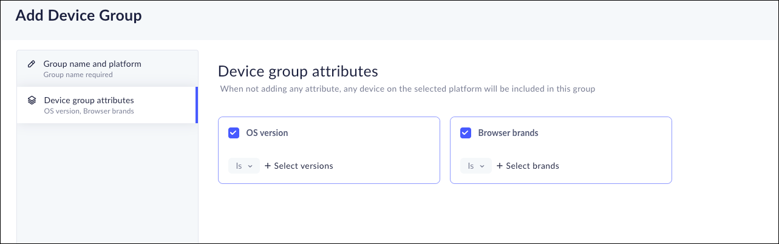Click the blue active step indicator bar
Viewport: 779px width, 244px height.
coord(196,105)
